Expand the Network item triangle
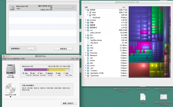 coord(86,55)
